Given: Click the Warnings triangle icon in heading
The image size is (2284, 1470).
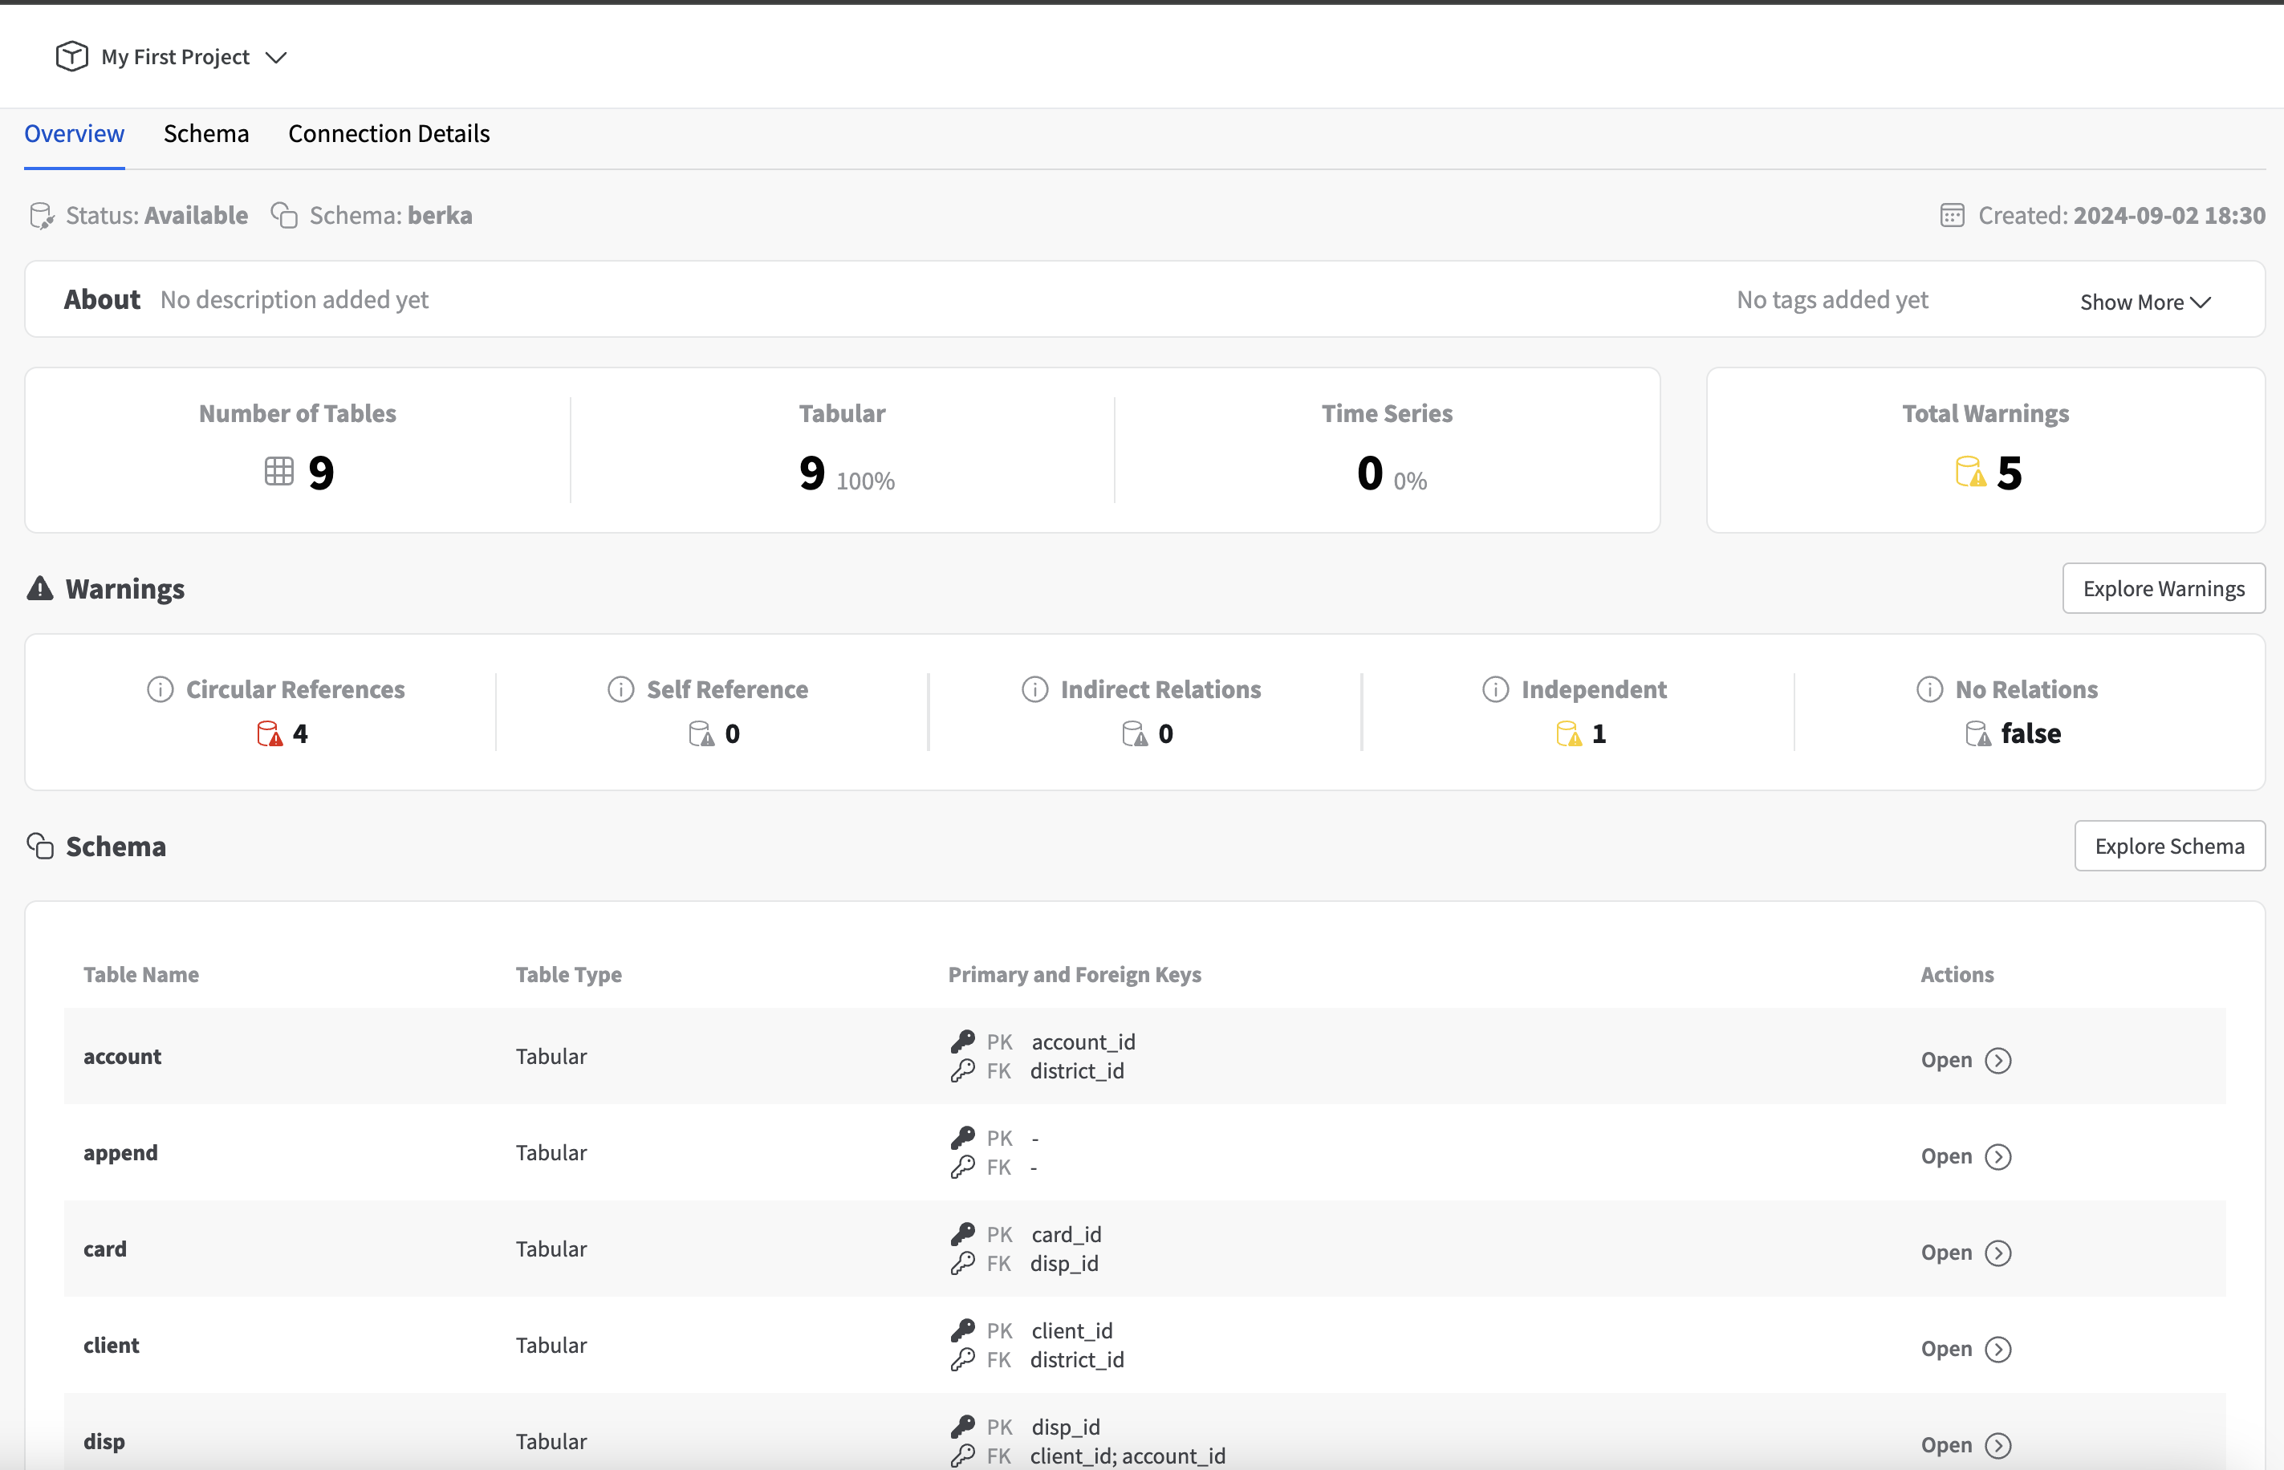Looking at the screenshot, I should (40, 588).
